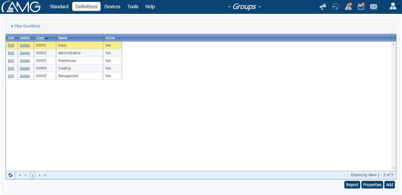Jump to the last page arrow
This screenshot has width=402, height=195.
[x=45, y=175]
